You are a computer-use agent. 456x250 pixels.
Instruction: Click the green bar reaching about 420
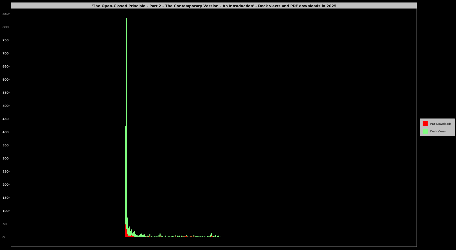click(125, 175)
